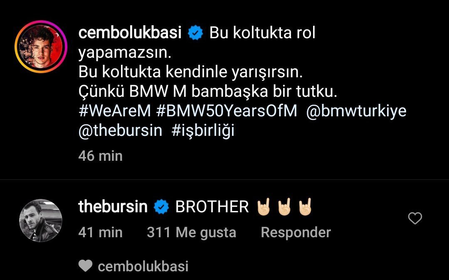Open cembolukbasi name below the comment
Image resolution: width=449 pixels, height=280 pixels.
[x=143, y=266]
